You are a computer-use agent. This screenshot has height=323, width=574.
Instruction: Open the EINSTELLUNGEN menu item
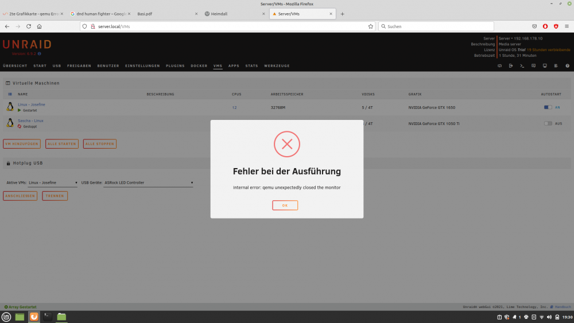142,66
